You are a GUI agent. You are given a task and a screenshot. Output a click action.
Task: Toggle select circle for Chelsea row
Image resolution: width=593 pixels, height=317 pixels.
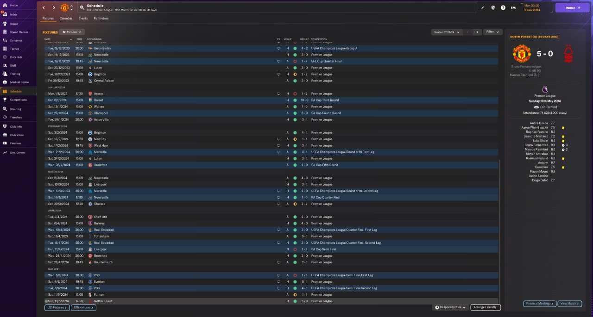(46, 204)
